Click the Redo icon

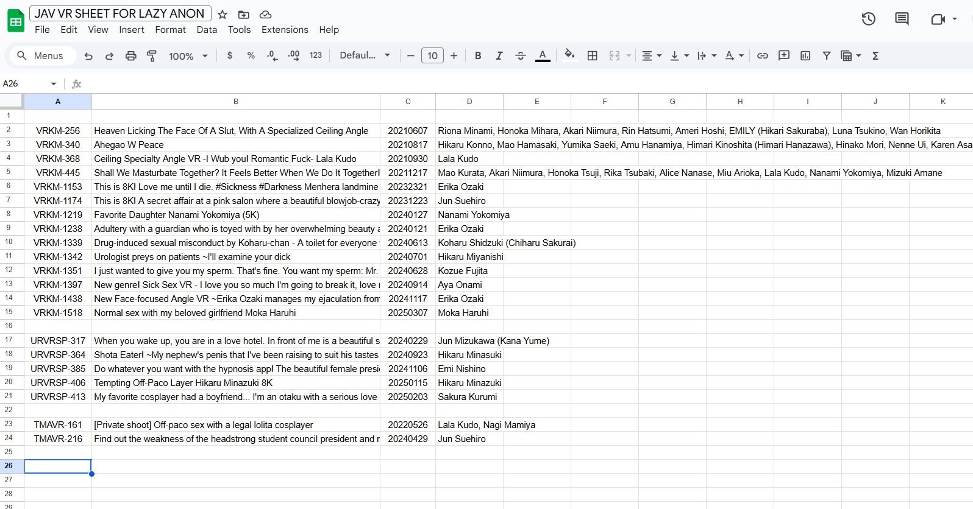coord(109,56)
